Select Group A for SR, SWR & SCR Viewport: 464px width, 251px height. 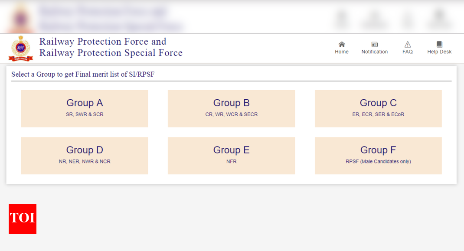pyautogui.click(x=84, y=108)
